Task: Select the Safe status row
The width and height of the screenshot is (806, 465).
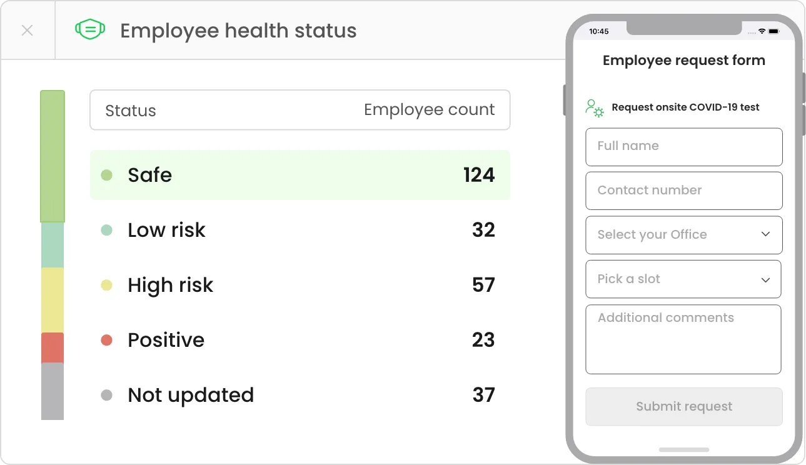Action: [x=300, y=175]
